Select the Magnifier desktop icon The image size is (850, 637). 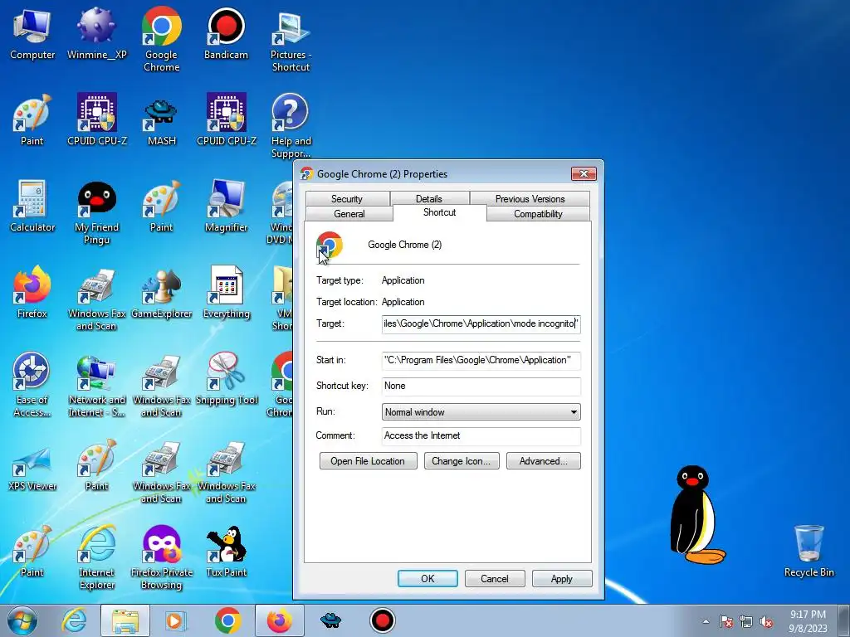226,207
